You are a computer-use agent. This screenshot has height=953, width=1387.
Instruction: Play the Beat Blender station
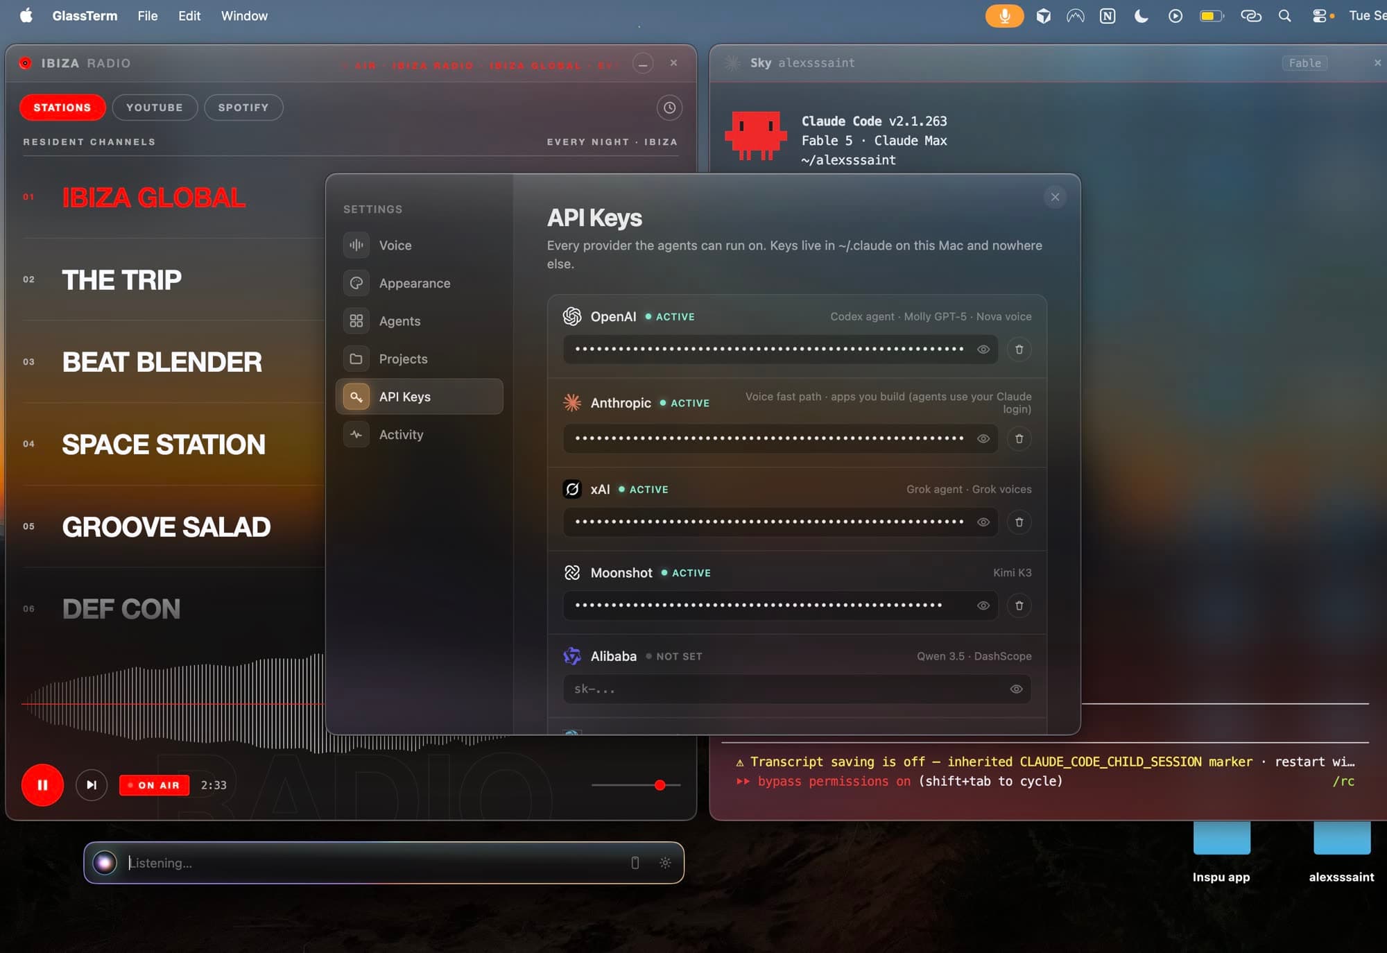162,362
